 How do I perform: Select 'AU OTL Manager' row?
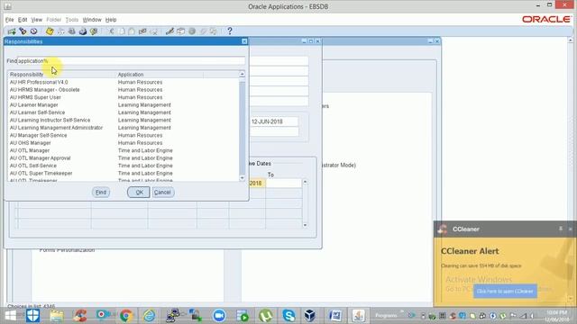click(124, 150)
